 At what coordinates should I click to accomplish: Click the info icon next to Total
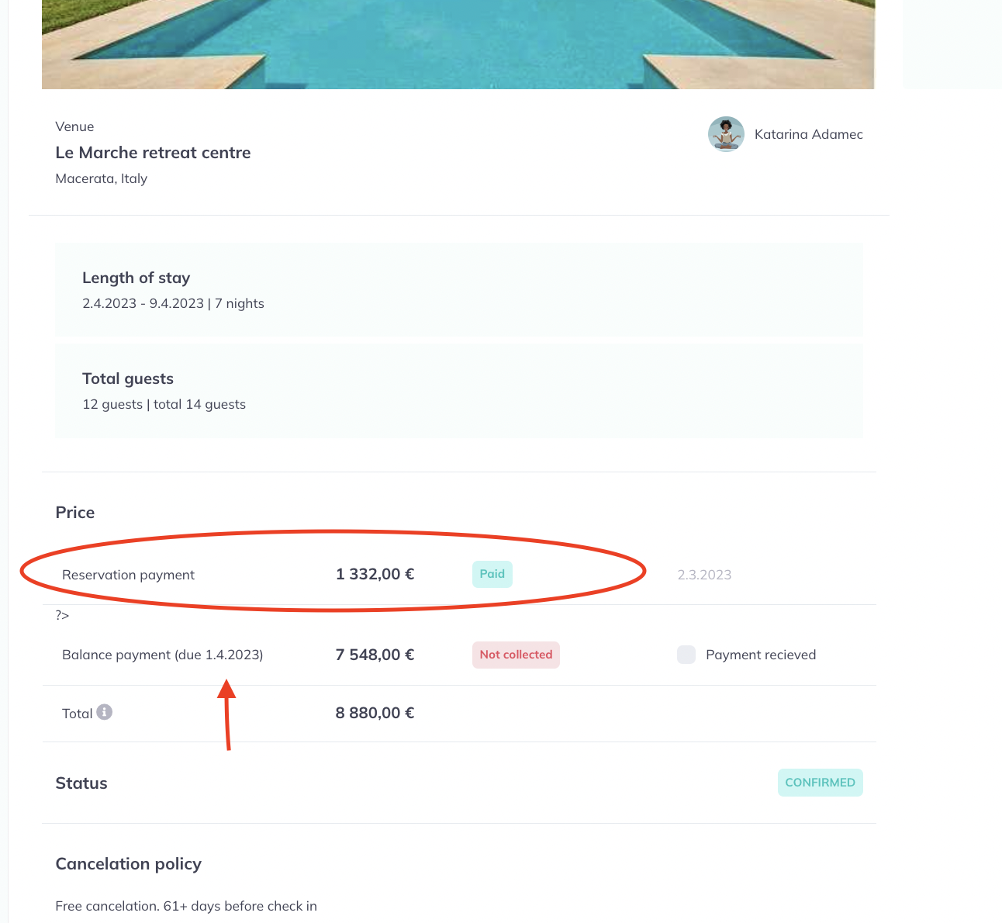point(105,712)
